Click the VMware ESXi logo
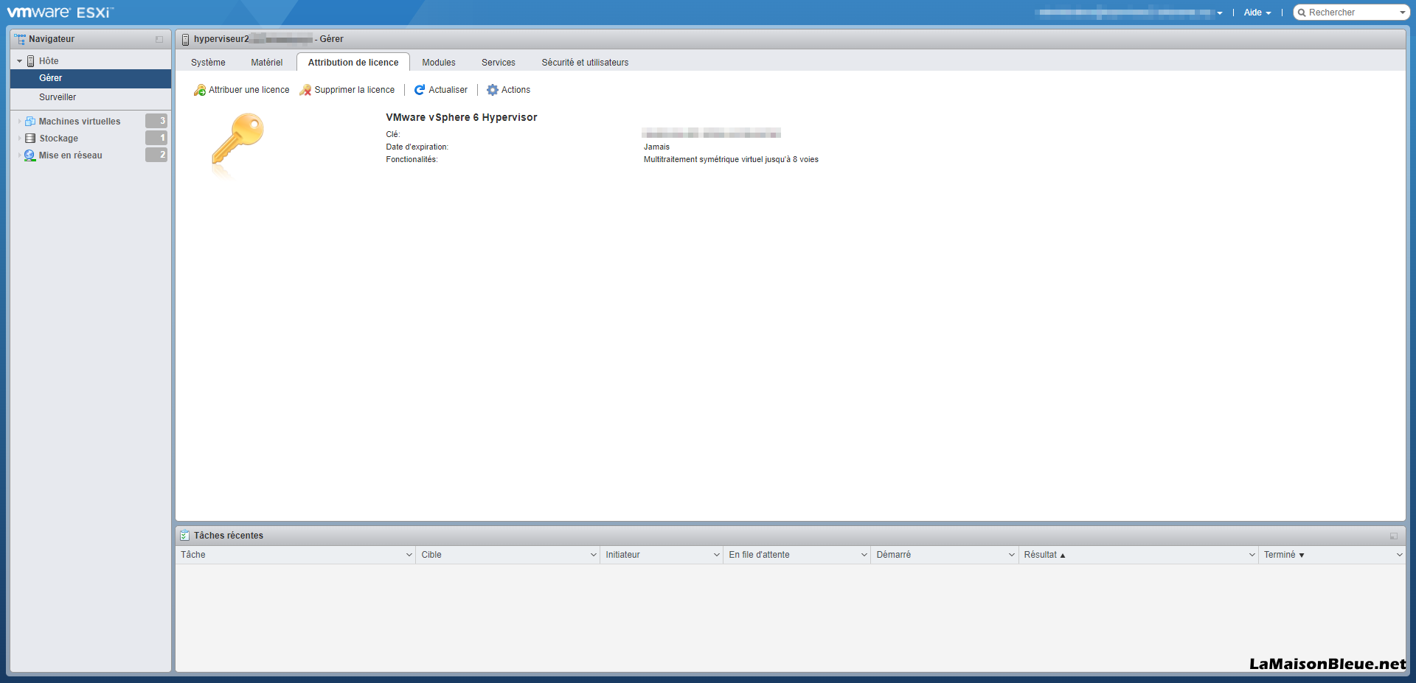 (60, 13)
